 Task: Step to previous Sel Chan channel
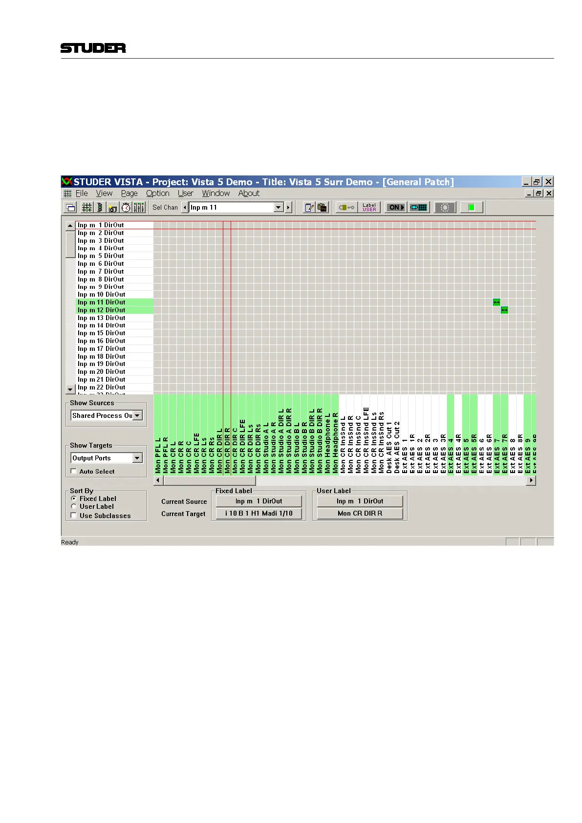pos(185,207)
